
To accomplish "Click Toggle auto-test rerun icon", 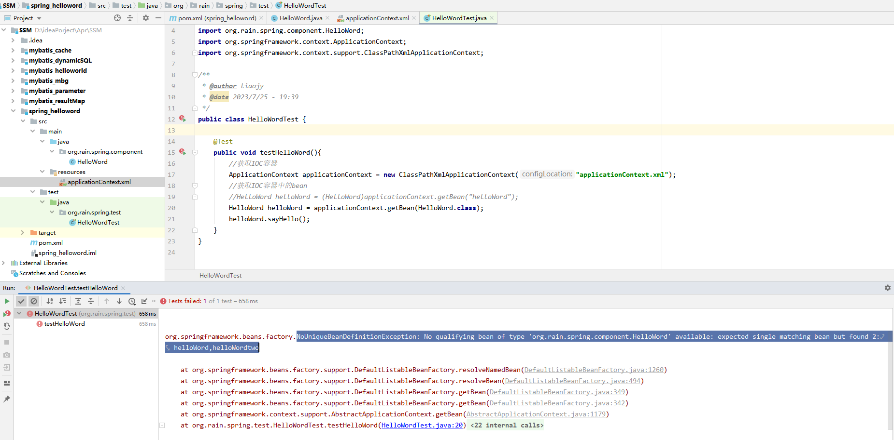I will (7, 326).
